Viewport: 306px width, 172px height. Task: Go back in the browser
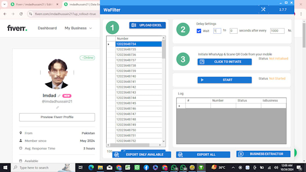coord(5,14)
